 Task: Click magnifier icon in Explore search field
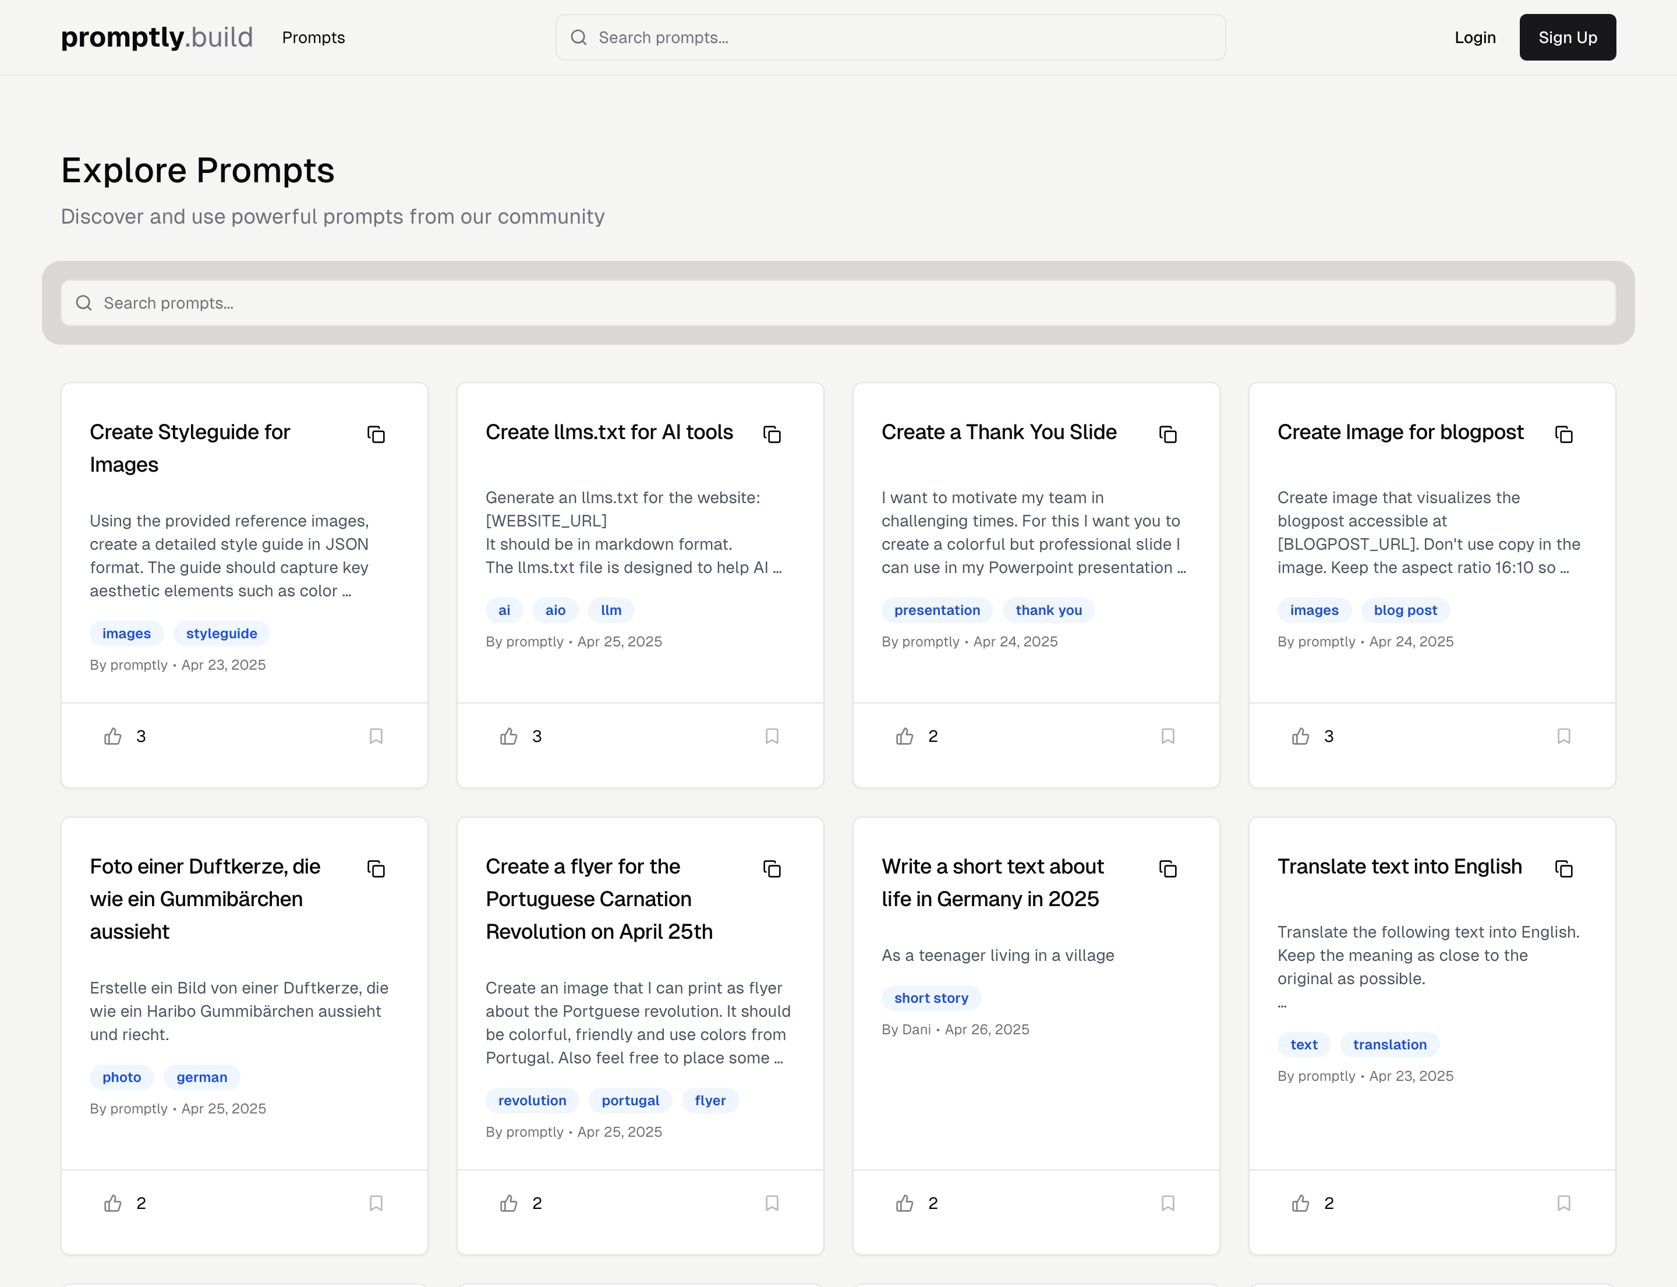tap(83, 303)
